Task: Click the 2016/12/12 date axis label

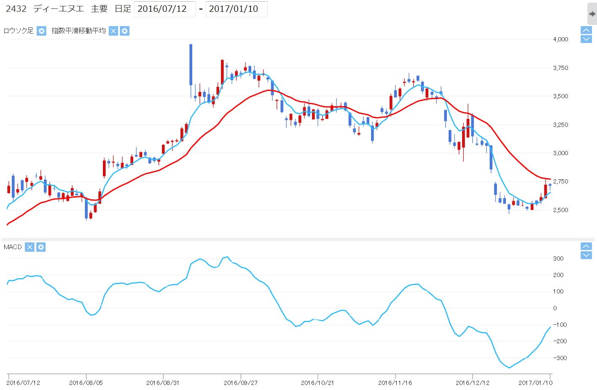Action: click(473, 383)
